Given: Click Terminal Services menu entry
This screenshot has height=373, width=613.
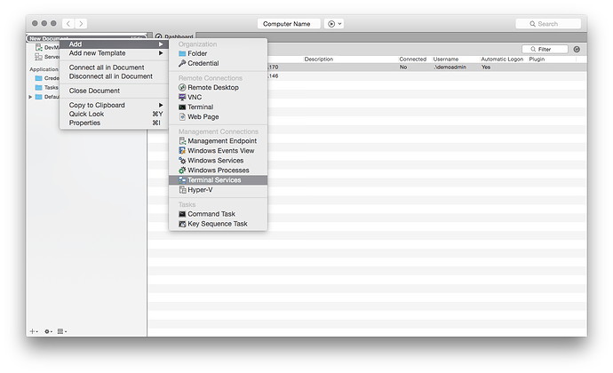Looking at the screenshot, I should click(x=213, y=180).
